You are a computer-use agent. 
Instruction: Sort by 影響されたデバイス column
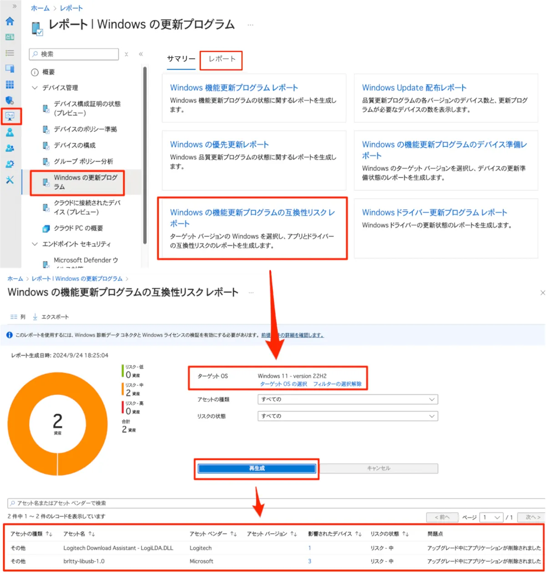tap(335, 533)
